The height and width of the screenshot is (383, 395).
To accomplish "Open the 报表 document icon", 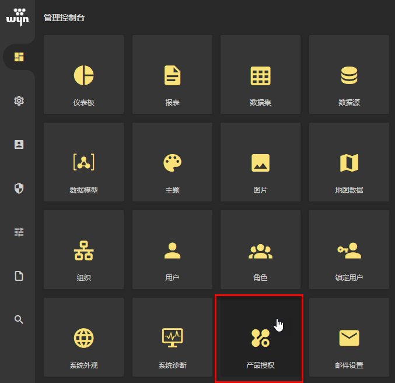I will point(172,75).
